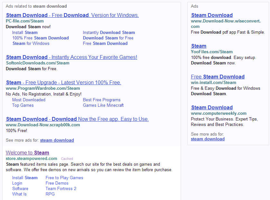Click the 'What Is' sitelink
The image size is (270, 200).
19,194
